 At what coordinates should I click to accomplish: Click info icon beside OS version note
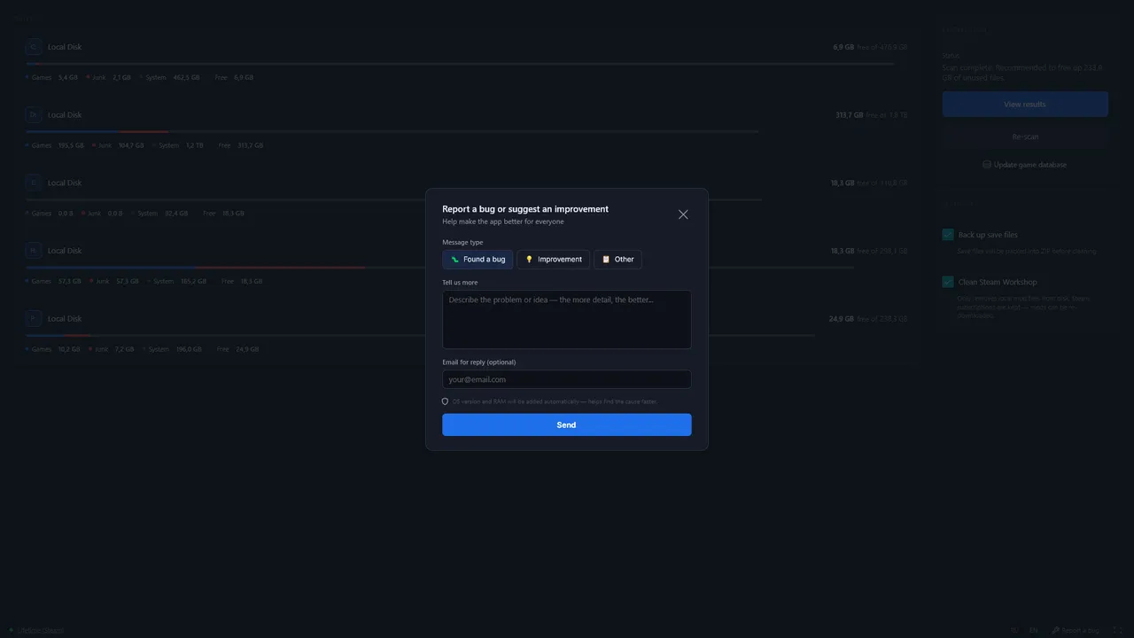(x=445, y=401)
